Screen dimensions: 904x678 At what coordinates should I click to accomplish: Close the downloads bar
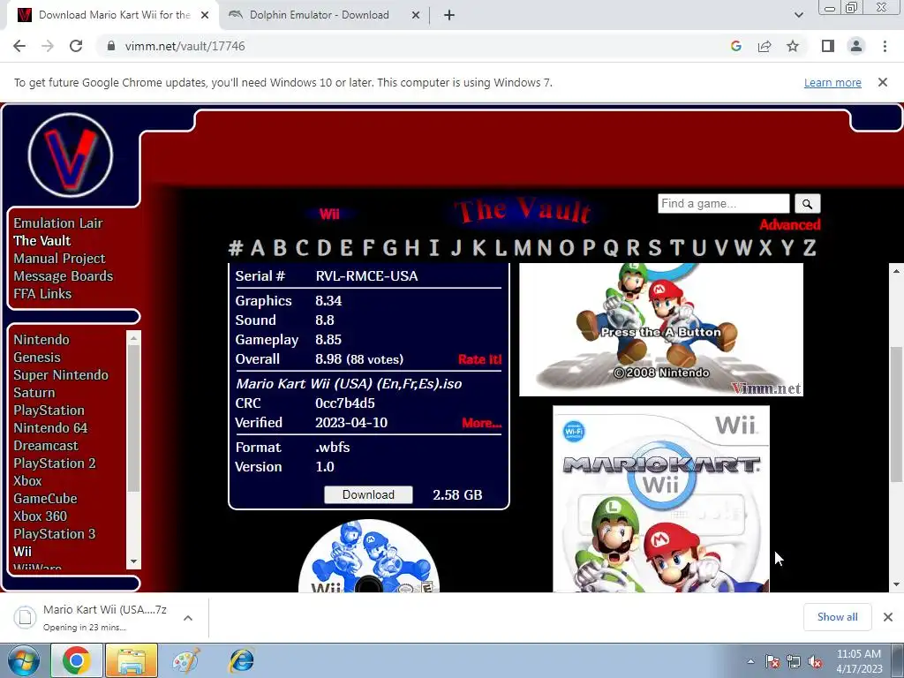click(x=888, y=617)
